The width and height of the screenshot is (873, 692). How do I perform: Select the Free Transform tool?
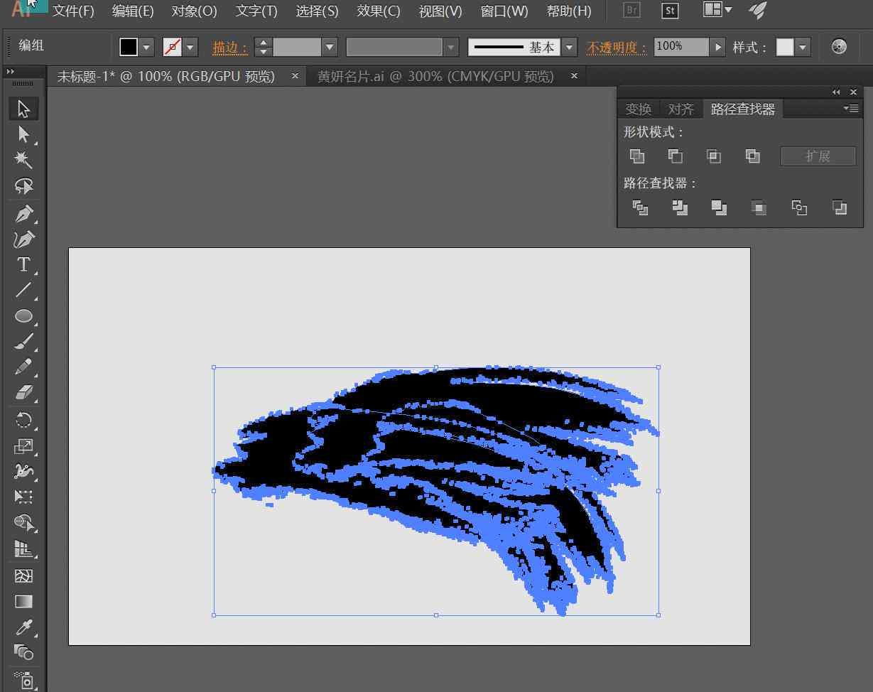(23, 497)
